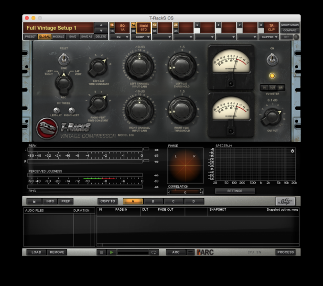Open slot 6 empty module dropdown
The width and height of the screenshot is (323, 286).
click(226, 37)
